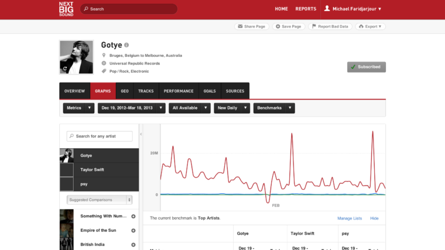Click the magnifier in artist search box
The height and width of the screenshot is (250, 445).
(x=71, y=136)
